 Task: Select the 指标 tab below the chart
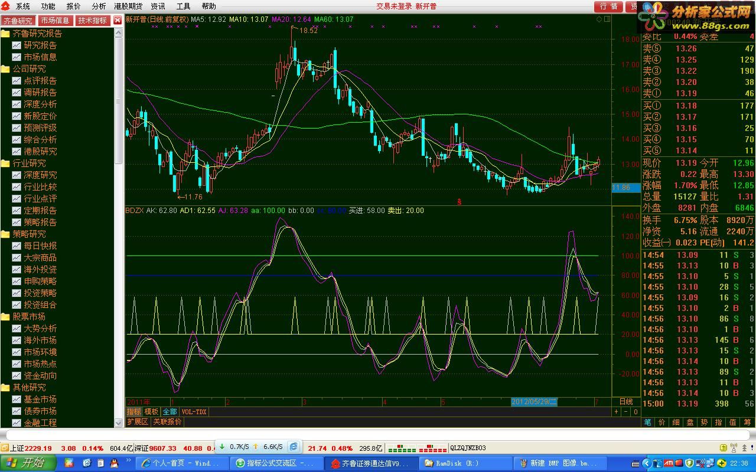134,412
